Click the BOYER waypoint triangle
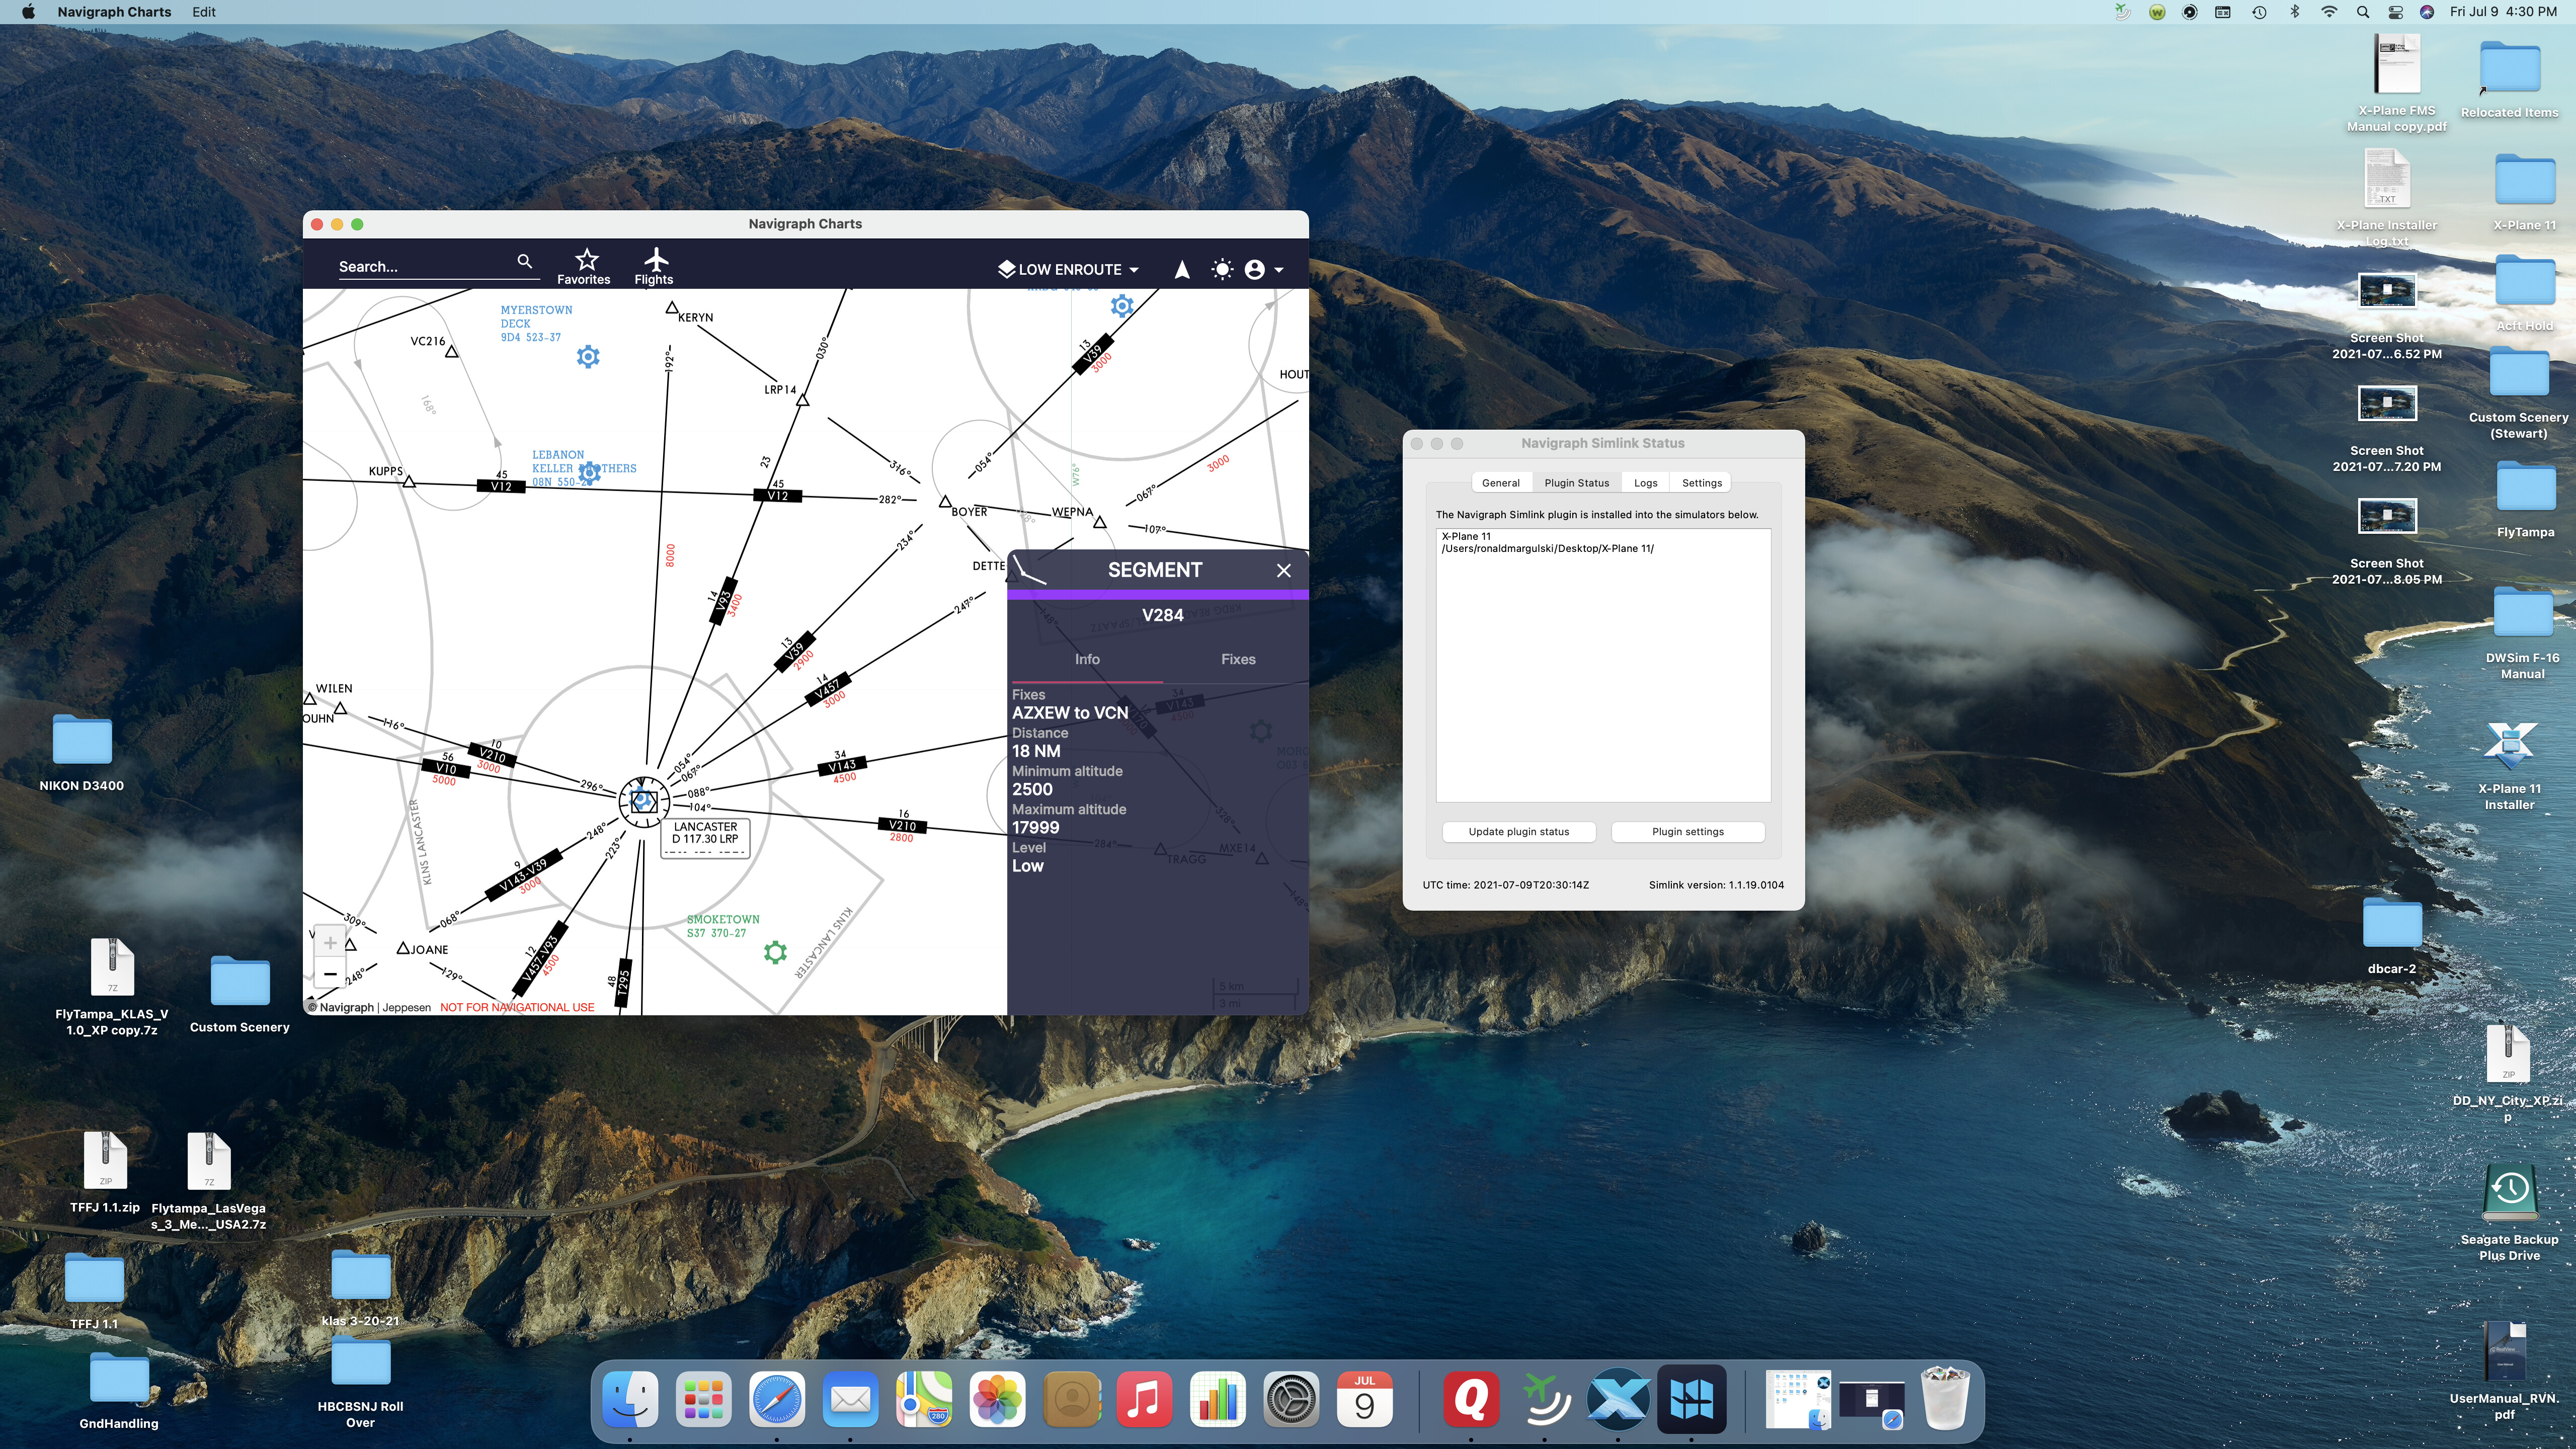The image size is (2576, 1449). pos(945,501)
